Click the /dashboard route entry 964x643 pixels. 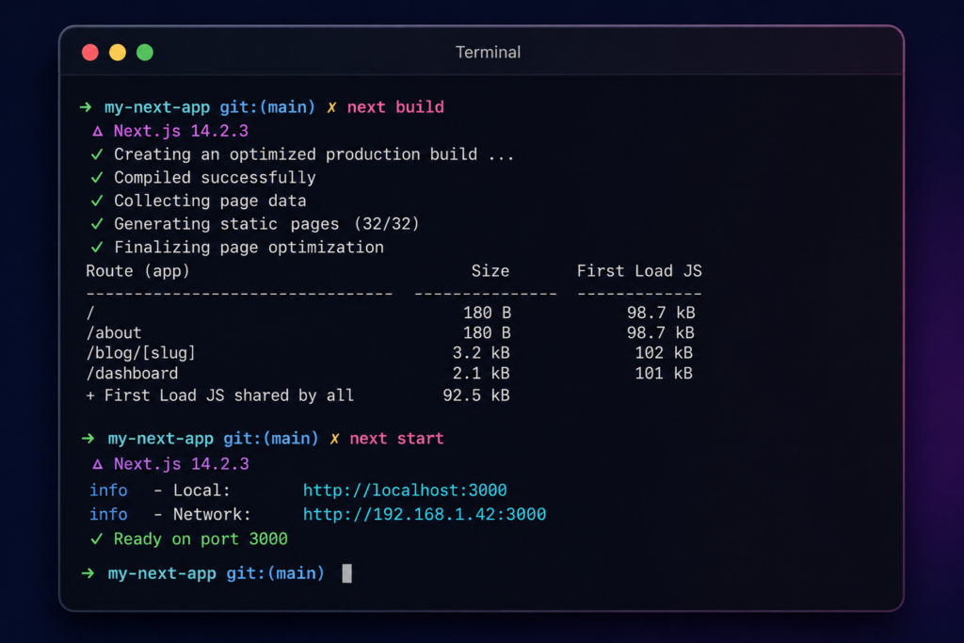pyautogui.click(x=132, y=373)
